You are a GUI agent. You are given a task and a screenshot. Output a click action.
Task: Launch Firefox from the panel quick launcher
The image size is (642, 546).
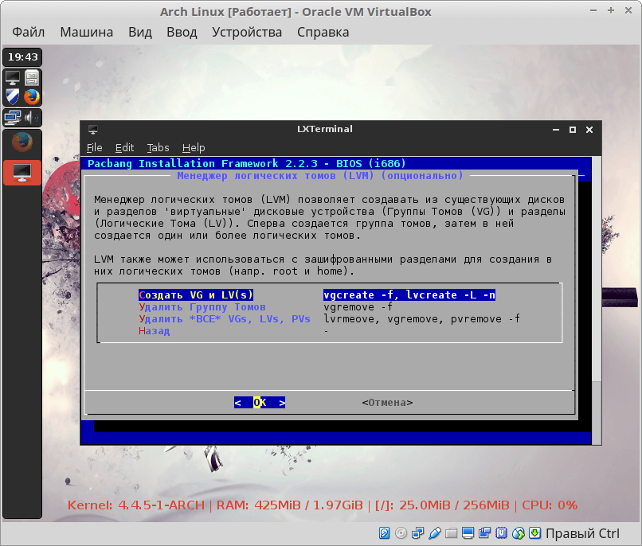click(x=32, y=97)
